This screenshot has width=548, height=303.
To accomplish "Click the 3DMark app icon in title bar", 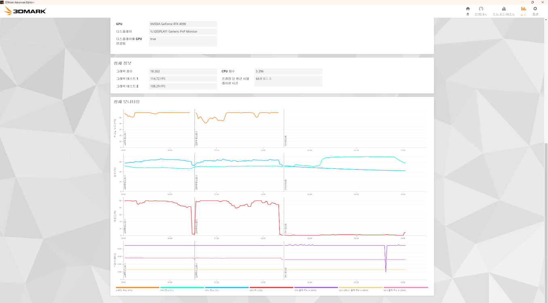I will pyautogui.click(x=2, y=2).
